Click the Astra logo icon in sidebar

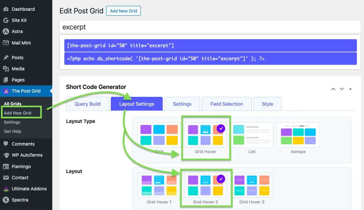[x=6, y=31]
